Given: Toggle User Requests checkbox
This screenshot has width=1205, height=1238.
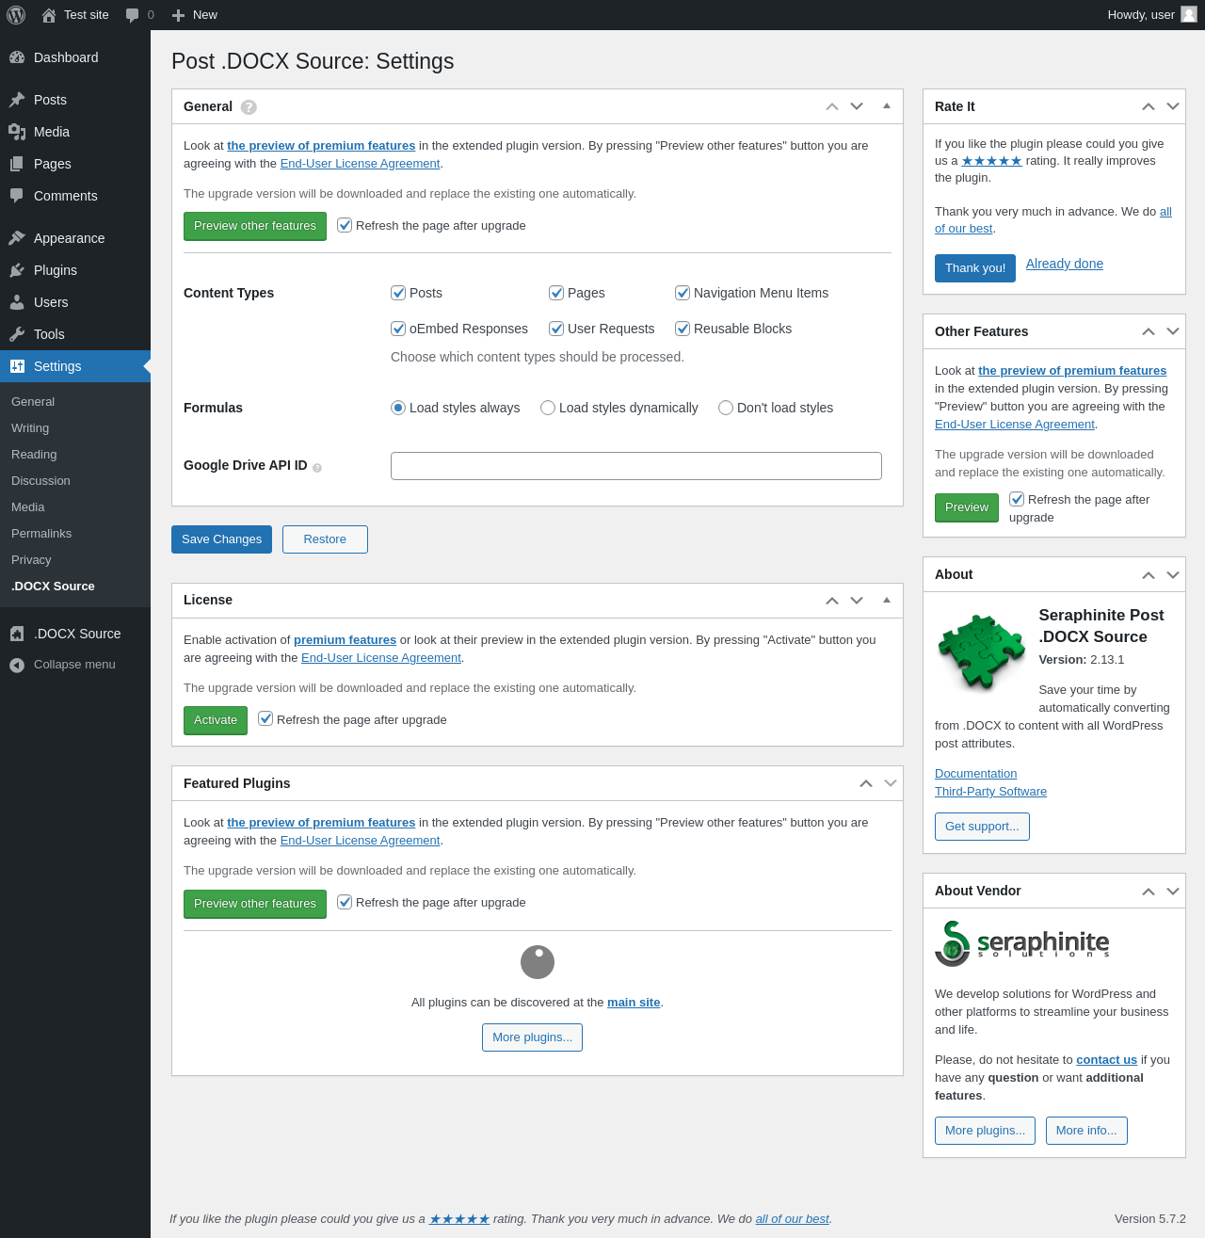Looking at the screenshot, I should point(556,329).
